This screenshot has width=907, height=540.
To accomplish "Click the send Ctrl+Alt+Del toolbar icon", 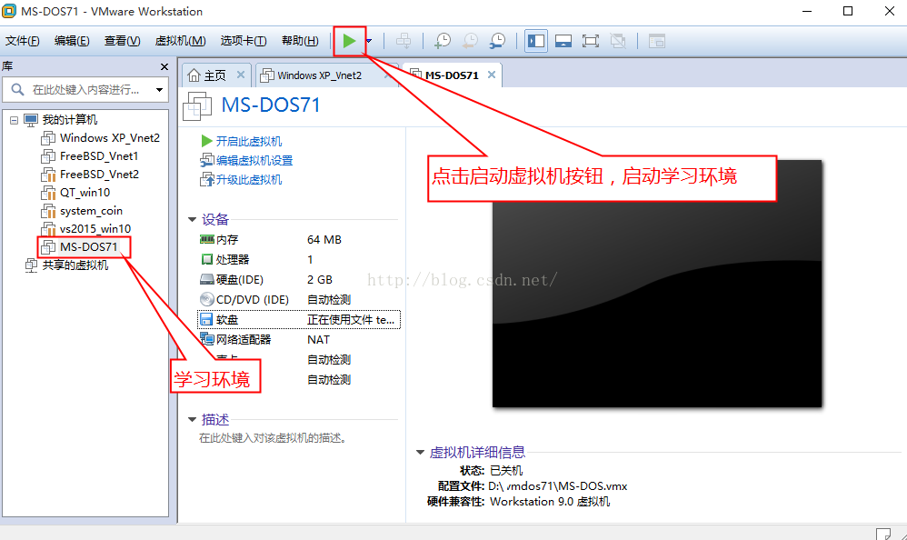I will tap(404, 41).
